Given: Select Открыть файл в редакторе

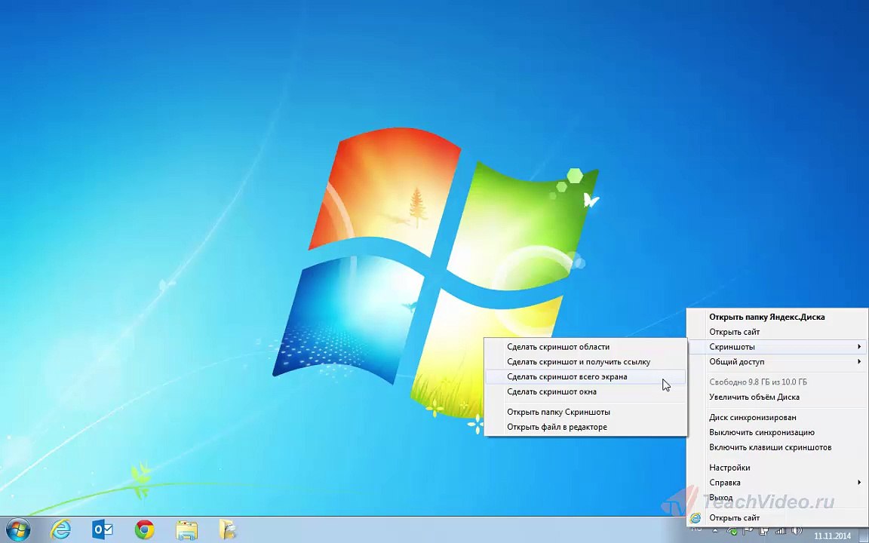Looking at the screenshot, I should pyautogui.click(x=585, y=427).
